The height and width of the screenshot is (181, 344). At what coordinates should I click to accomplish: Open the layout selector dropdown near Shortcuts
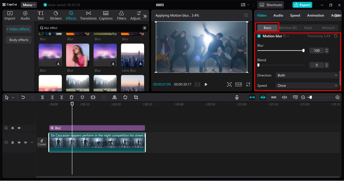tap(245, 5)
